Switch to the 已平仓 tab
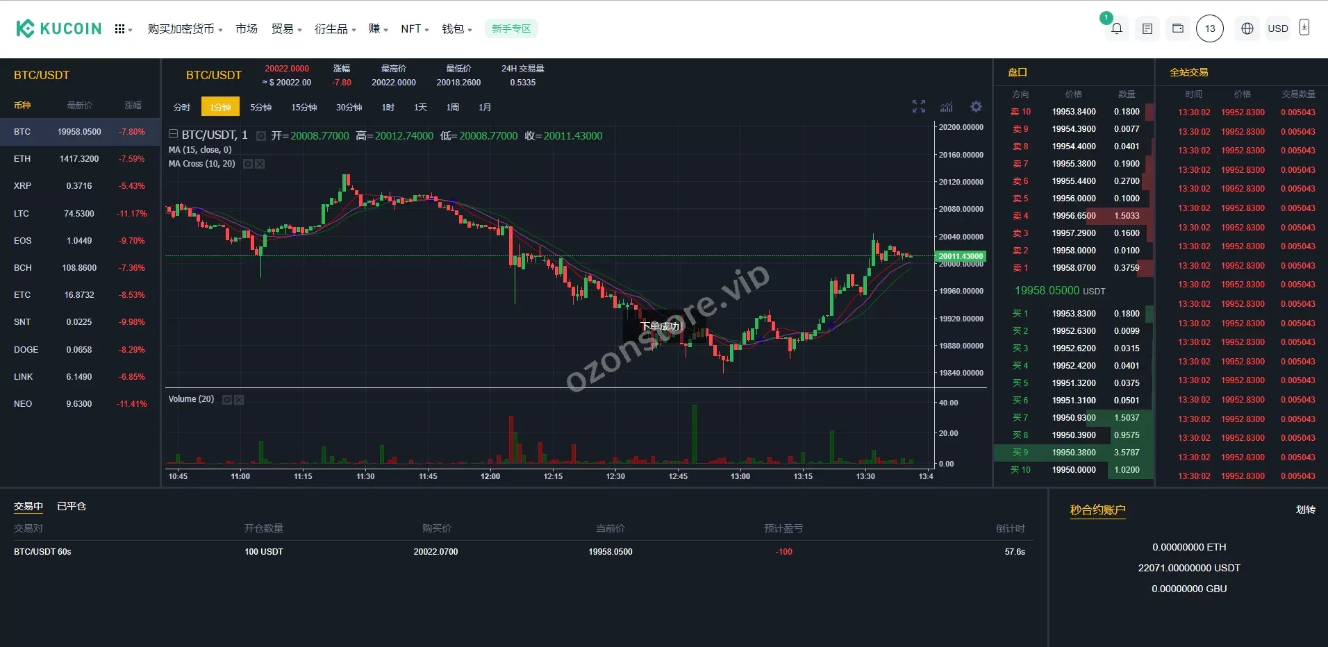This screenshot has width=1328, height=647. [72, 506]
